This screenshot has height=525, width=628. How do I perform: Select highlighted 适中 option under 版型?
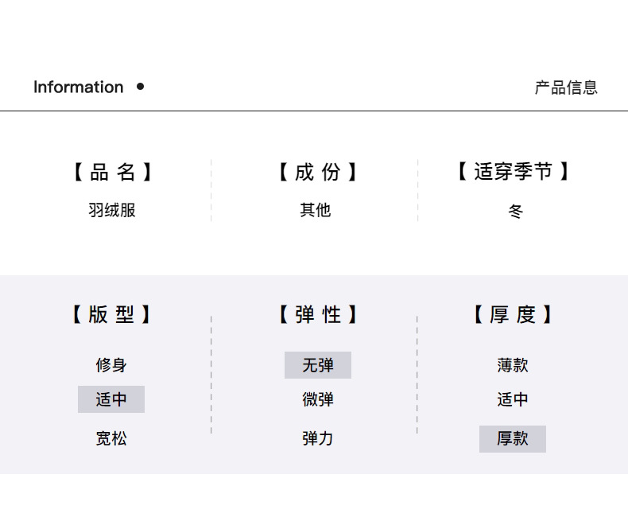111,399
